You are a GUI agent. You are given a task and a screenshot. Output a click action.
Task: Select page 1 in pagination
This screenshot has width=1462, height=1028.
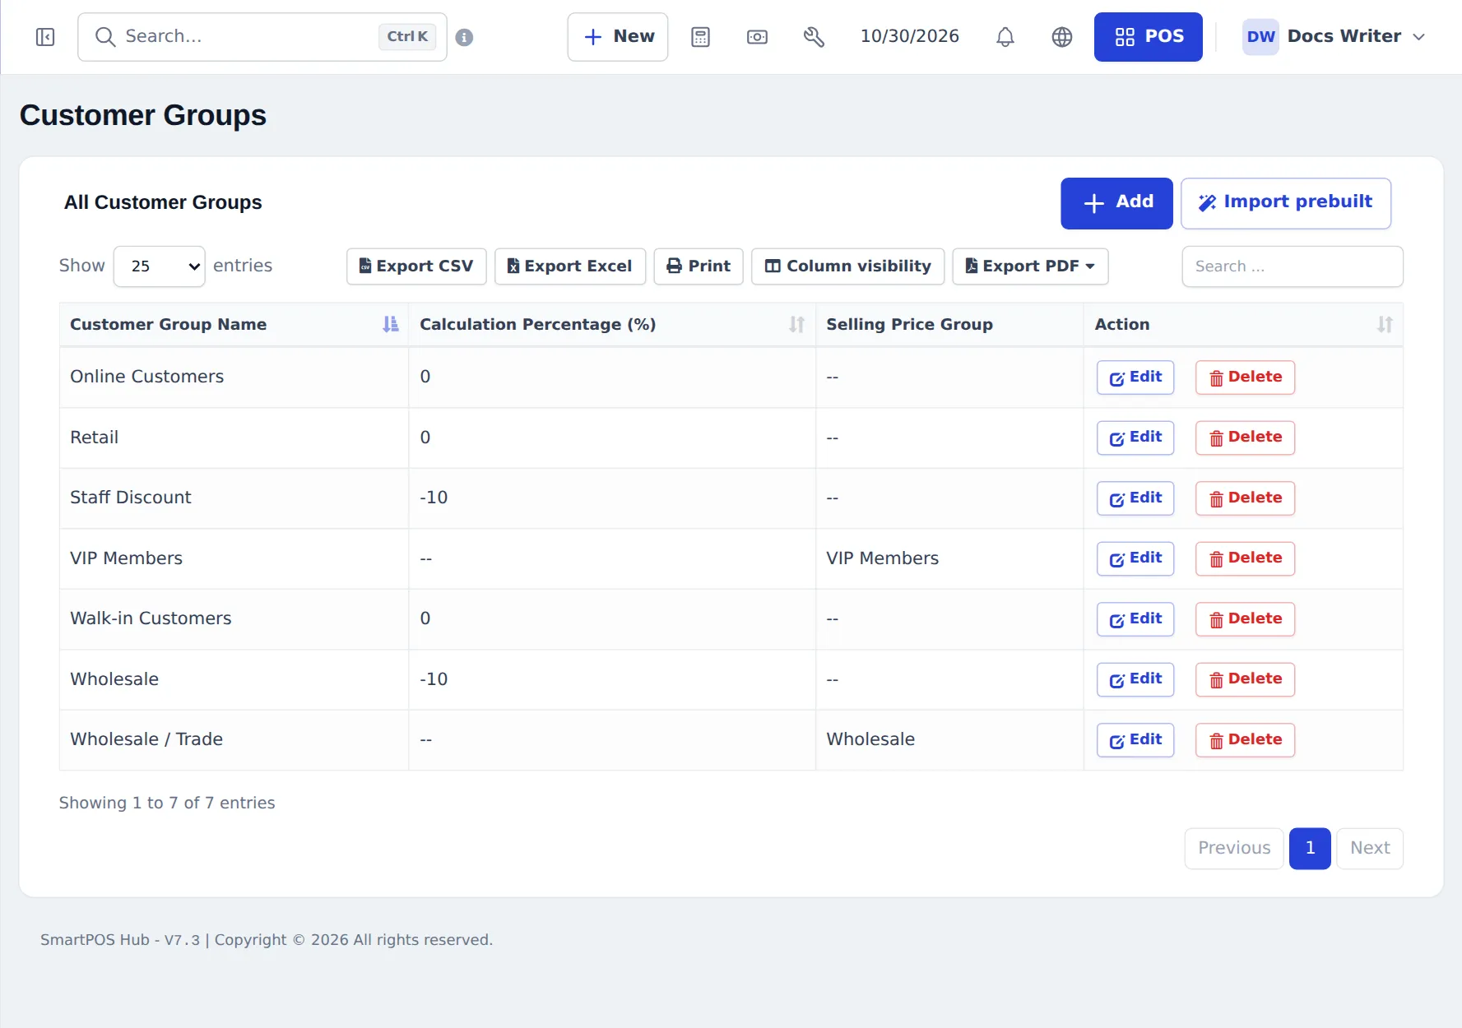coord(1310,849)
